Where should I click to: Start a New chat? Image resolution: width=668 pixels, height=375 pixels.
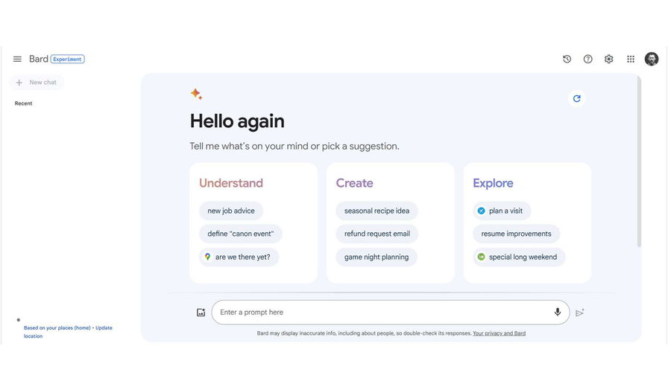pyautogui.click(x=37, y=83)
